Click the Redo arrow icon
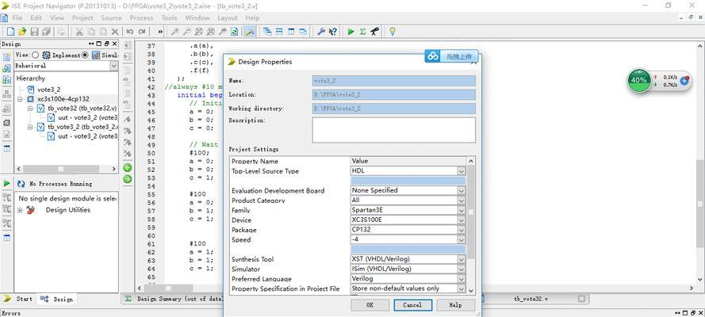 tap(142, 32)
